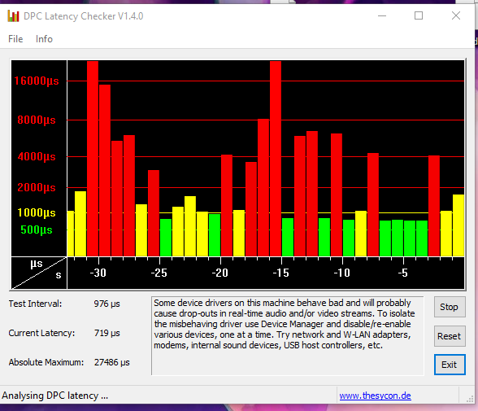This screenshot has width=478, height=411.
Task: Exit DPC Latency Checker
Action: (450, 365)
